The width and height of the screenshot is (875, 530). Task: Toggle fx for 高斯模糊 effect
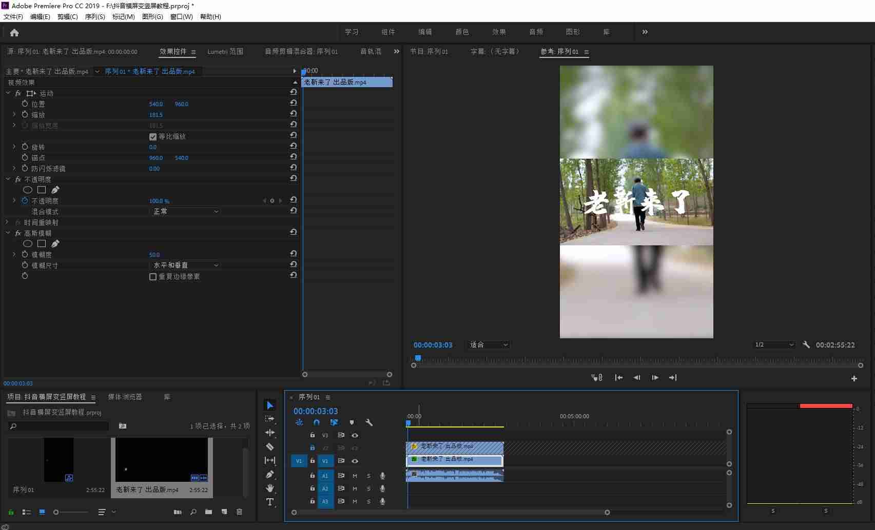(x=18, y=233)
